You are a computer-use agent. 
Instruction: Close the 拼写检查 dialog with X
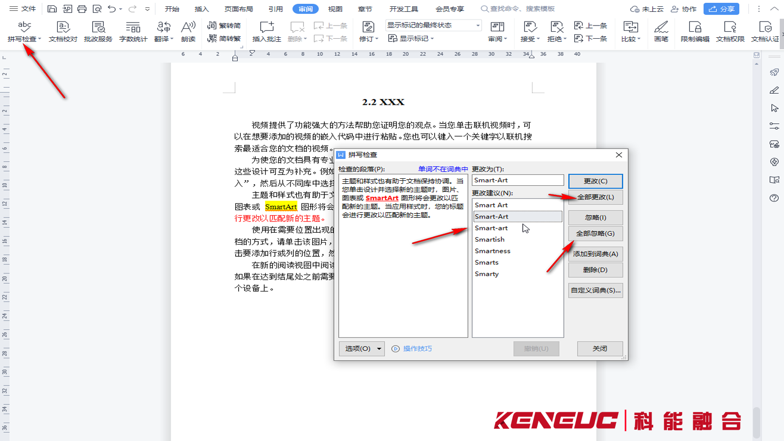(x=619, y=155)
